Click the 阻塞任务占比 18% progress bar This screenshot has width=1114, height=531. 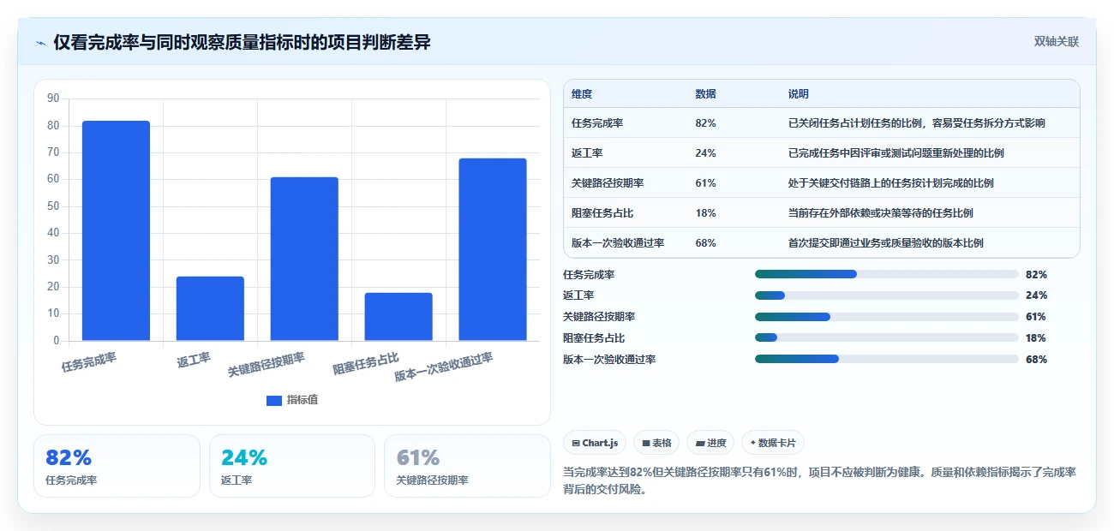887,338
